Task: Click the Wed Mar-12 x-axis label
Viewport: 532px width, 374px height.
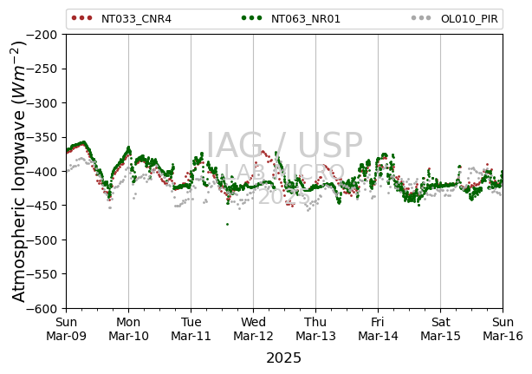Action: tap(254, 329)
